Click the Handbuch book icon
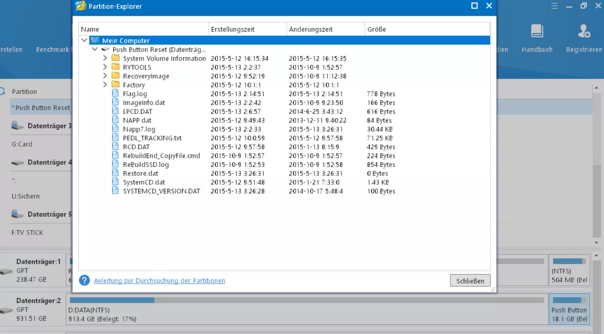This screenshot has width=604, height=334. coord(537,31)
